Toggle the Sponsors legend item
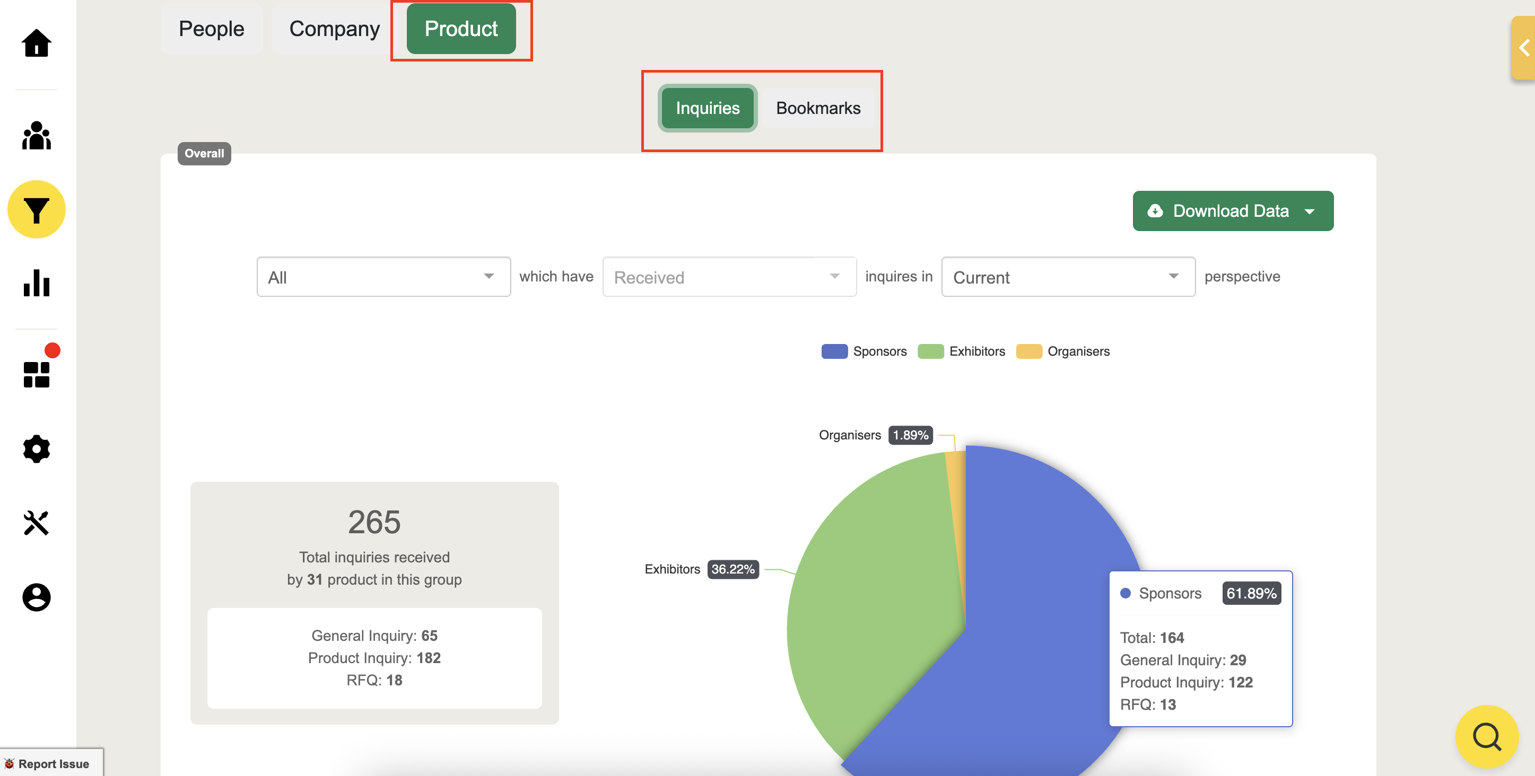This screenshot has height=776, width=1535. pyautogui.click(x=864, y=351)
